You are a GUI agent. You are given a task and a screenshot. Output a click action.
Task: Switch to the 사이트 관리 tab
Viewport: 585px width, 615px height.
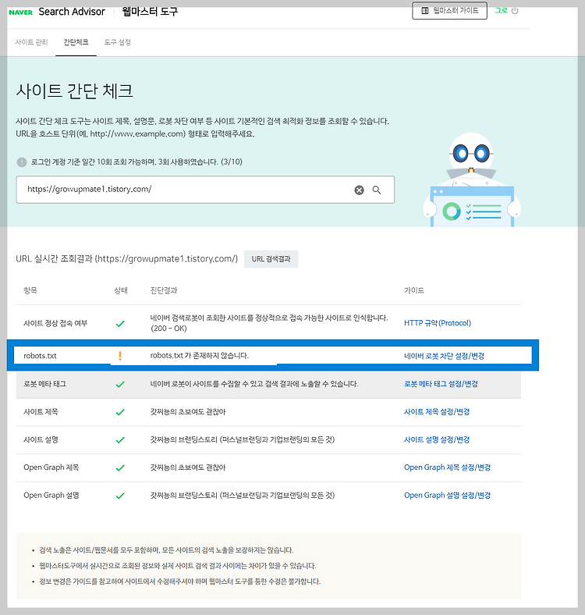(x=31, y=42)
